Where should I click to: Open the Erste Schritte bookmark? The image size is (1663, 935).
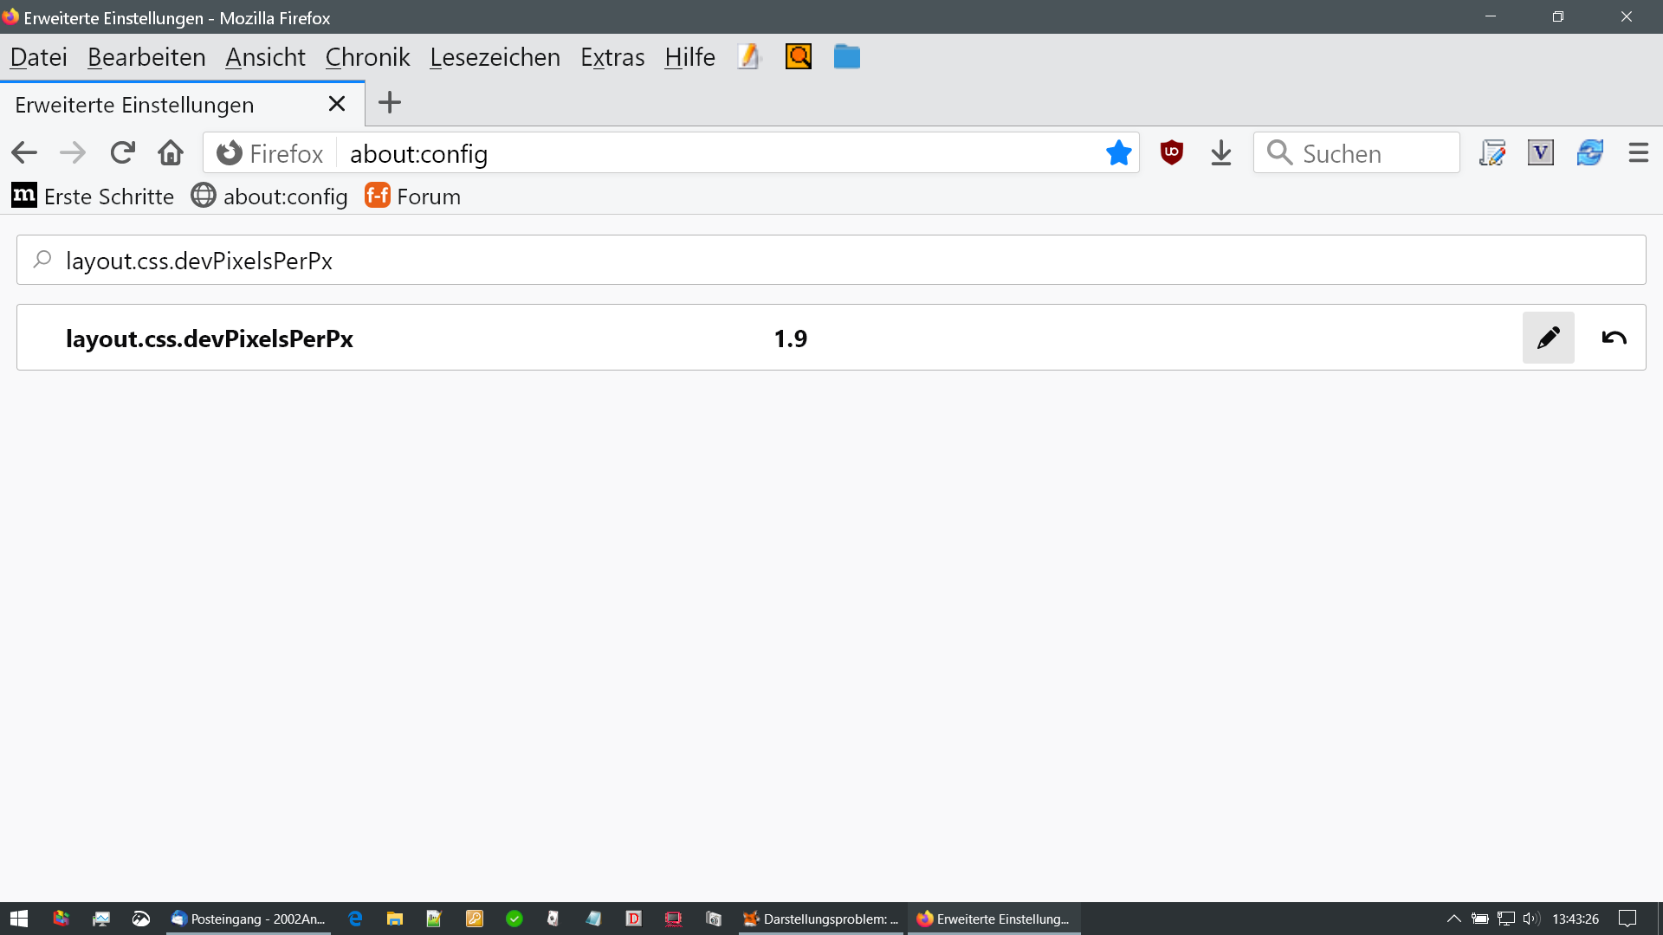[x=94, y=197]
